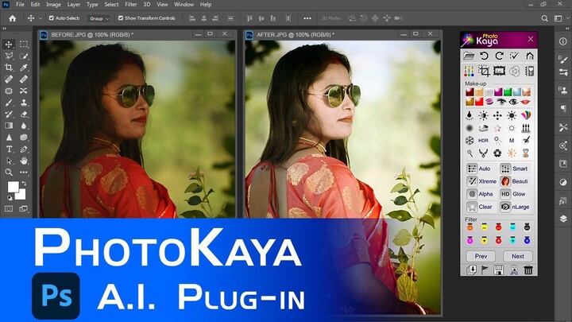The image size is (572, 322).
Task: Apply the Smart enhancement button
Action: 515,169
